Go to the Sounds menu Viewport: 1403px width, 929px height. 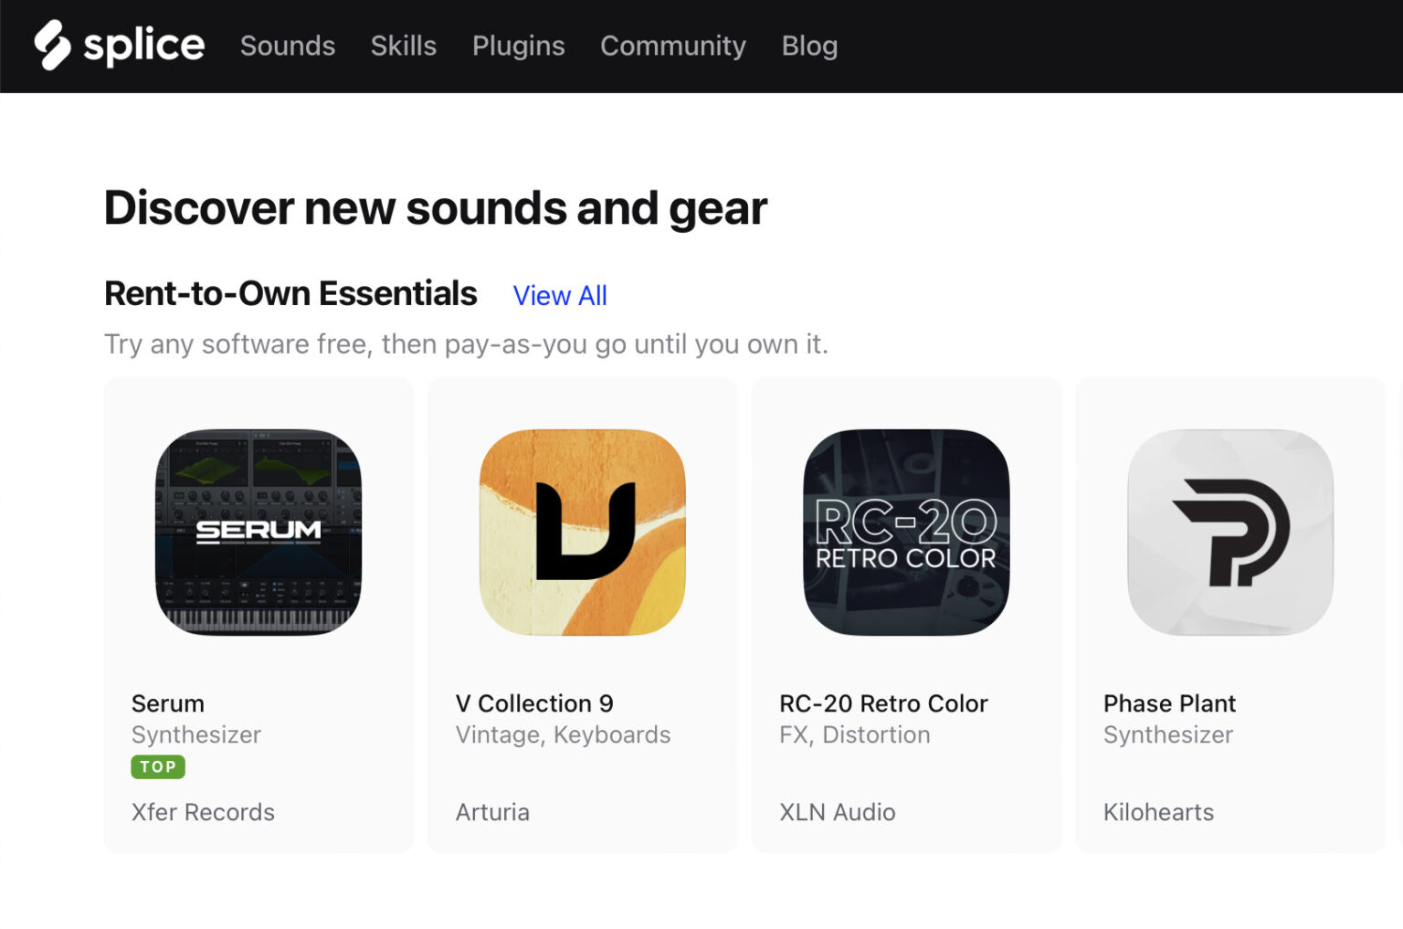(x=288, y=46)
